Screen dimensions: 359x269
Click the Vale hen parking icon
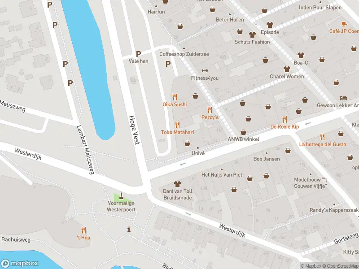[138, 54]
